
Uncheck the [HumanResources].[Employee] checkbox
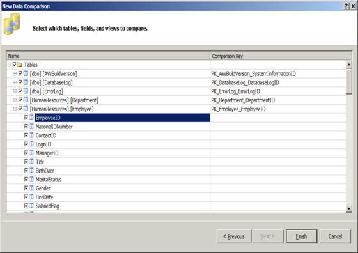20,109
